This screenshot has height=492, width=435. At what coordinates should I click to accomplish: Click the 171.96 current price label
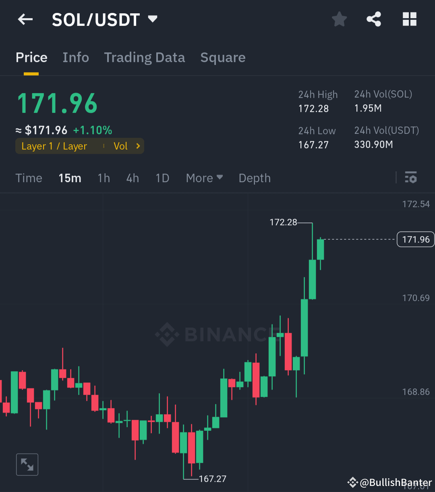(x=415, y=239)
